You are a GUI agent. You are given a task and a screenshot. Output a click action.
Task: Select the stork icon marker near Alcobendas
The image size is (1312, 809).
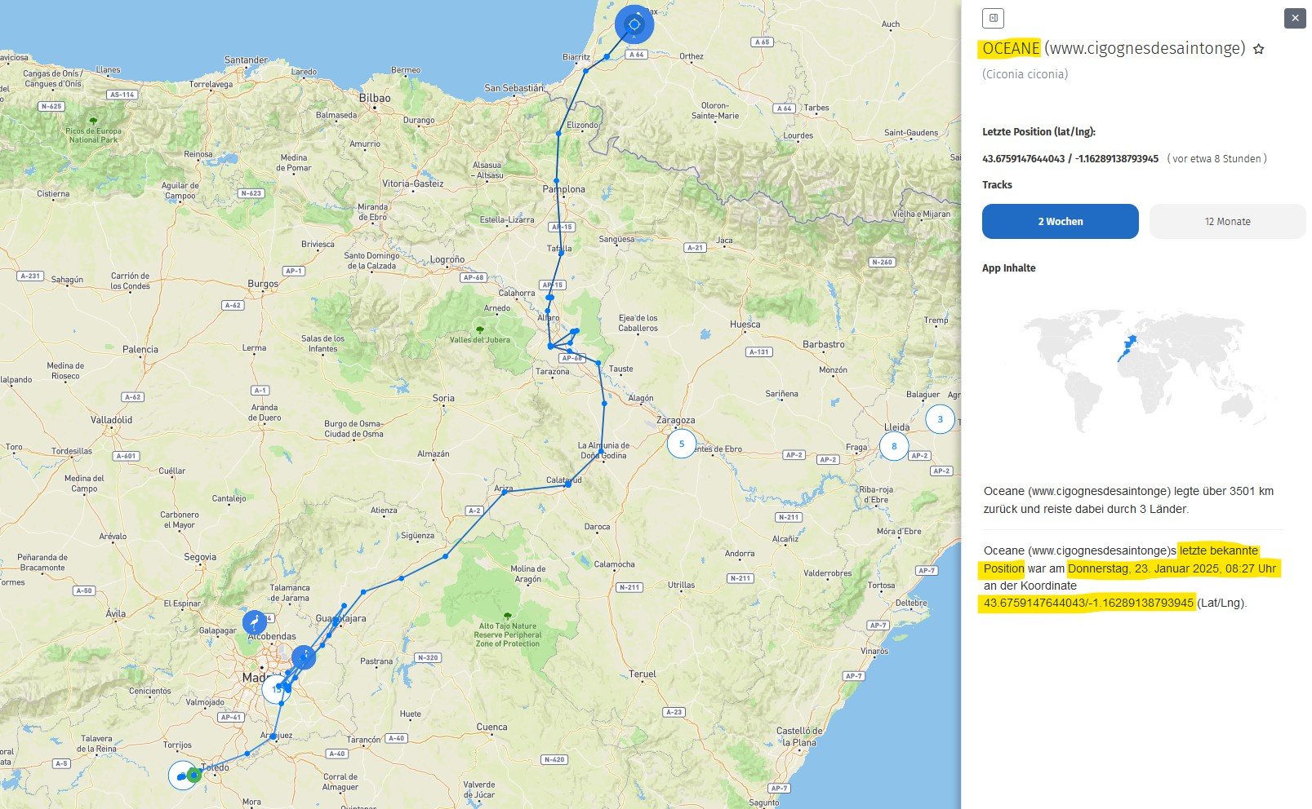[x=256, y=624]
